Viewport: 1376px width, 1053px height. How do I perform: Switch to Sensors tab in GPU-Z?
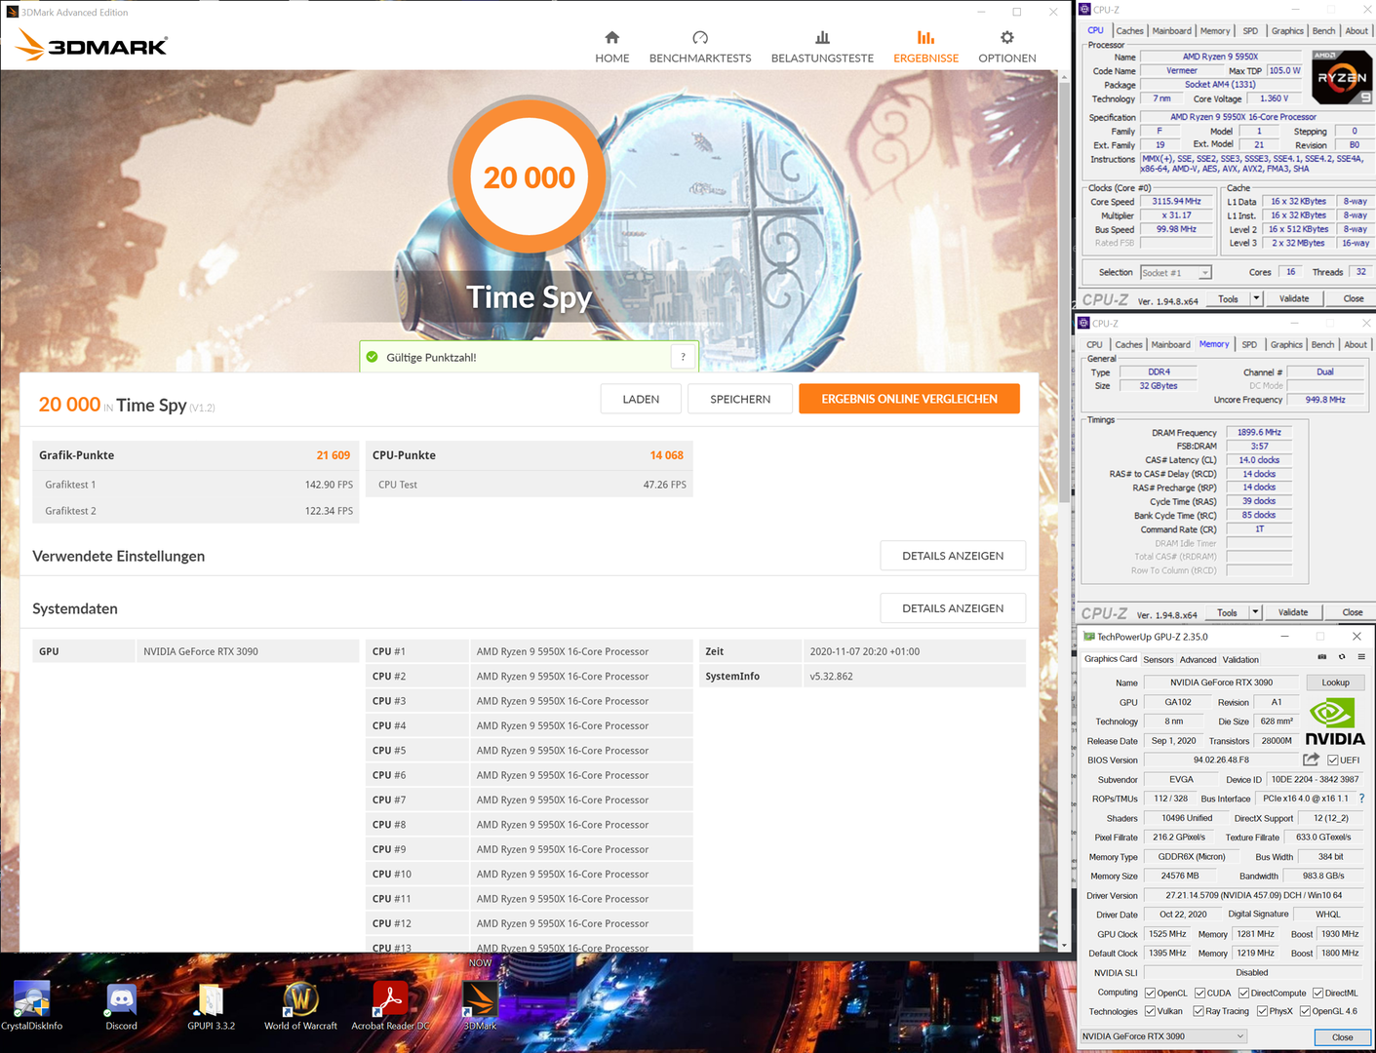pos(1159,660)
